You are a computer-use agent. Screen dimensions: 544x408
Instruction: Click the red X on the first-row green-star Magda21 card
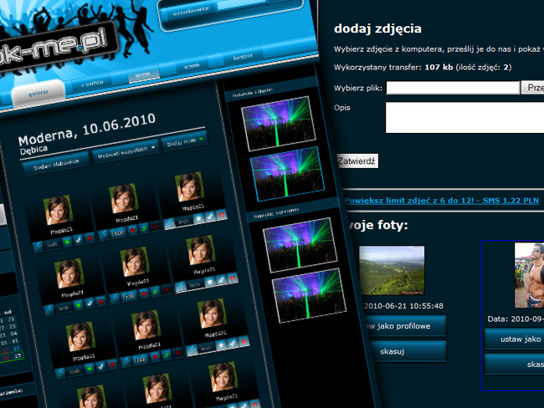pyautogui.click(x=90, y=237)
